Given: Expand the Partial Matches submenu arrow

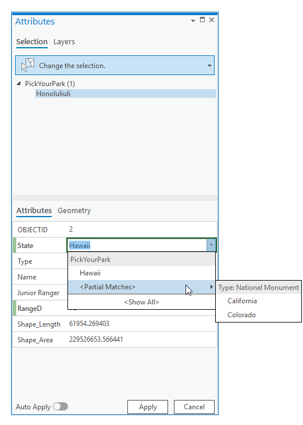Looking at the screenshot, I should (212, 287).
